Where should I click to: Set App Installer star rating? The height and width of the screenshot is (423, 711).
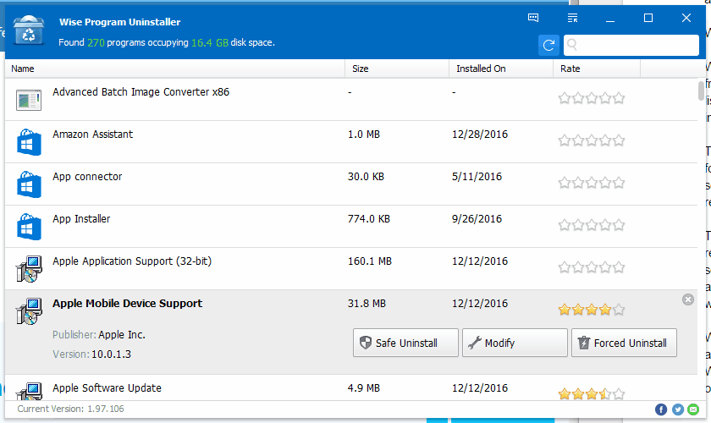click(592, 225)
